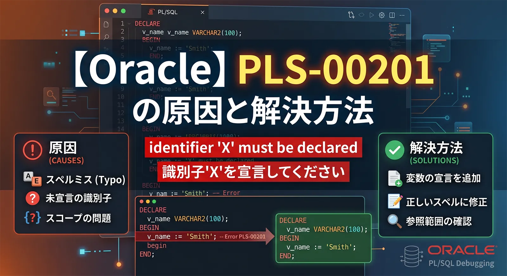Click the 識別子'X'を宣言してください banner
The height and width of the screenshot is (276, 507).
[253, 172]
